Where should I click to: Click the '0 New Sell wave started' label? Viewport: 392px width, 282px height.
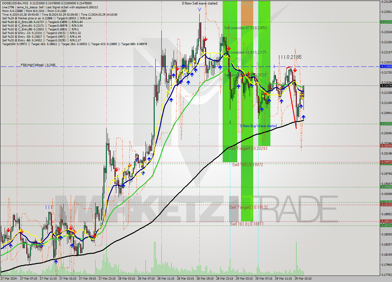pyautogui.click(x=200, y=4)
